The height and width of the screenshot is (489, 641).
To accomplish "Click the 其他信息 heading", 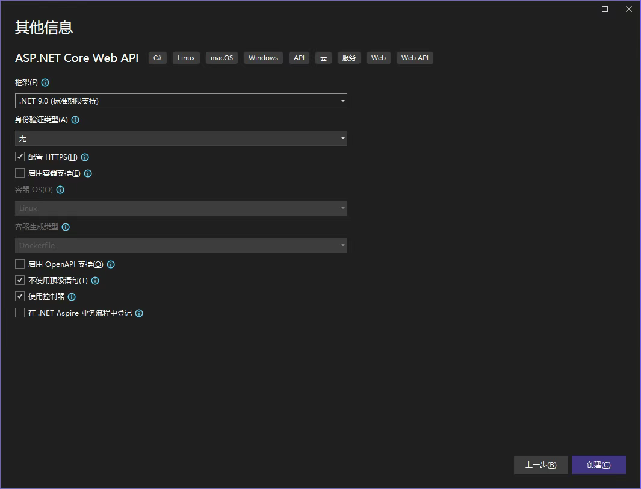I will point(44,28).
